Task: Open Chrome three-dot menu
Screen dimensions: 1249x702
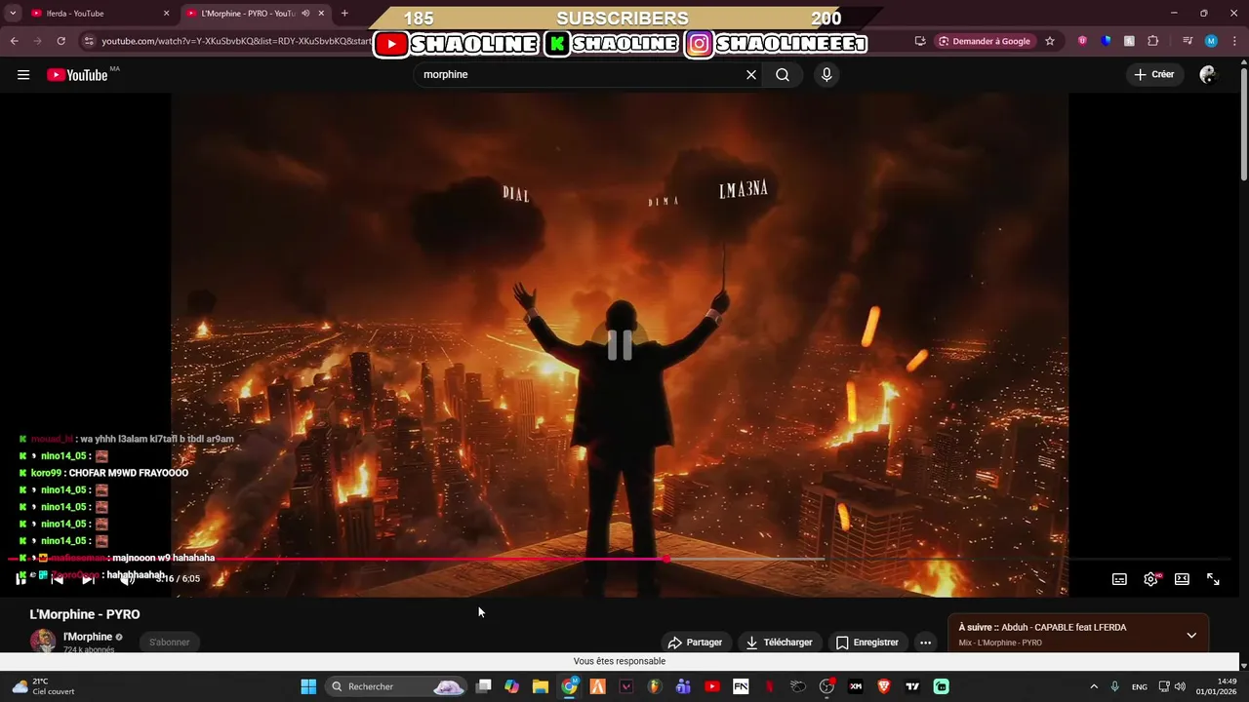Action: [x=1234, y=41]
